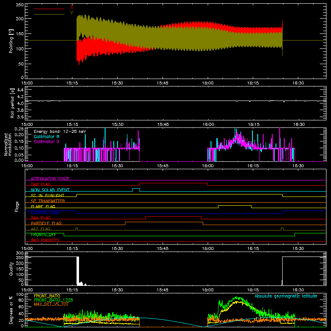Screen dimensions: 331x331
Task: Select the "Collimator 9" legend entry
Action: tap(46, 142)
